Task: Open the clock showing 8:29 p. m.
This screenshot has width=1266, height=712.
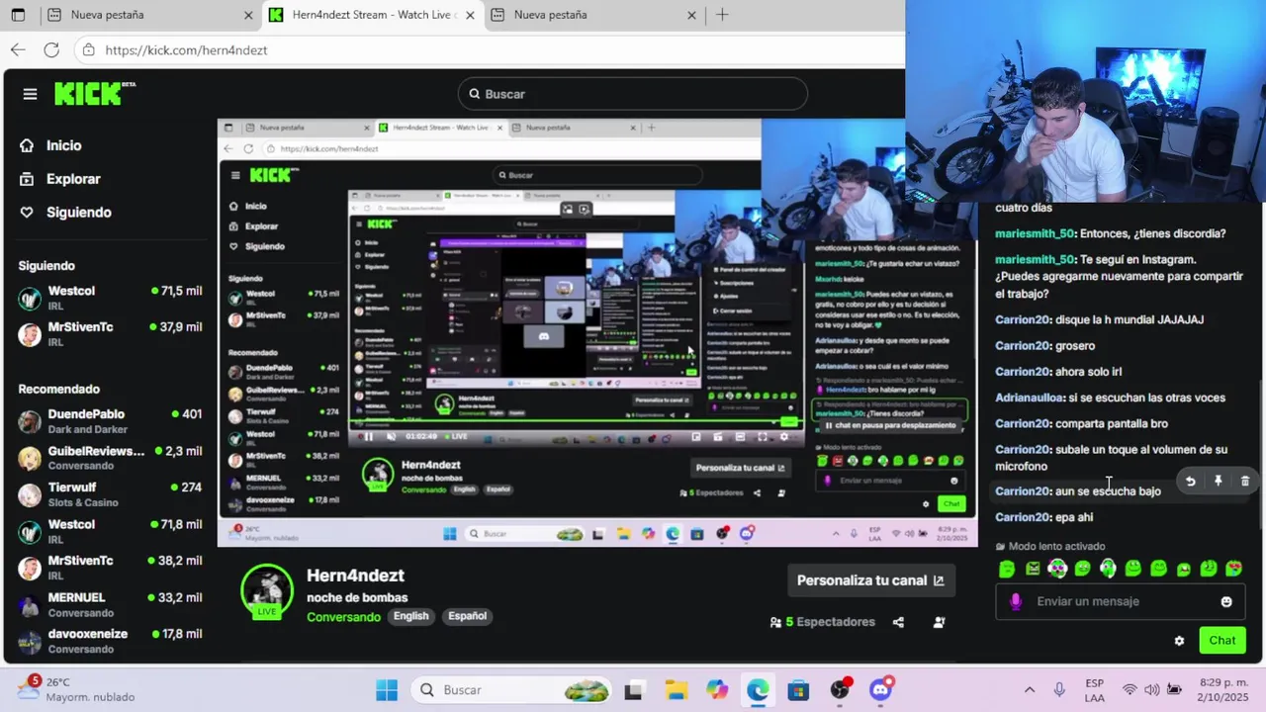Action: [x=1218, y=690]
